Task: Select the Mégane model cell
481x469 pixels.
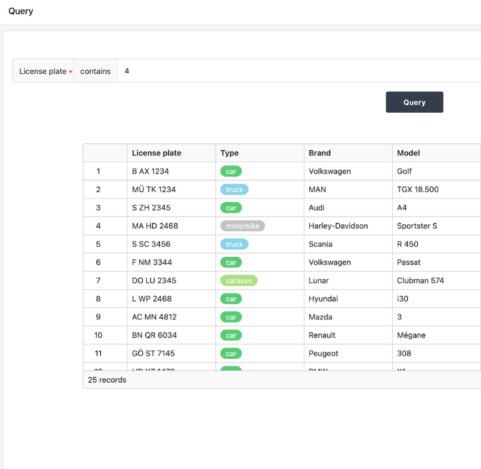Action: [437, 335]
